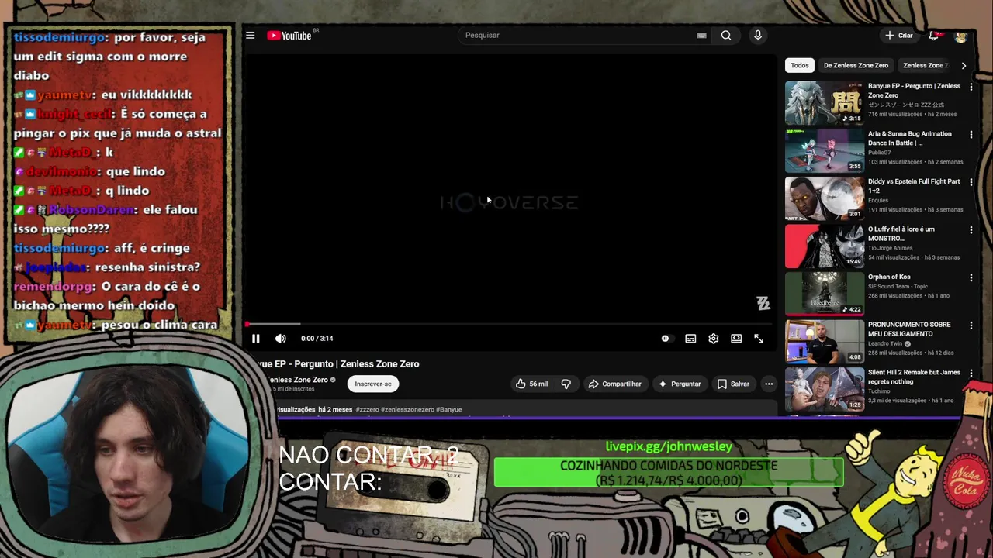Click the search magnifier button
This screenshot has width=993, height=558.
point(726,35)
